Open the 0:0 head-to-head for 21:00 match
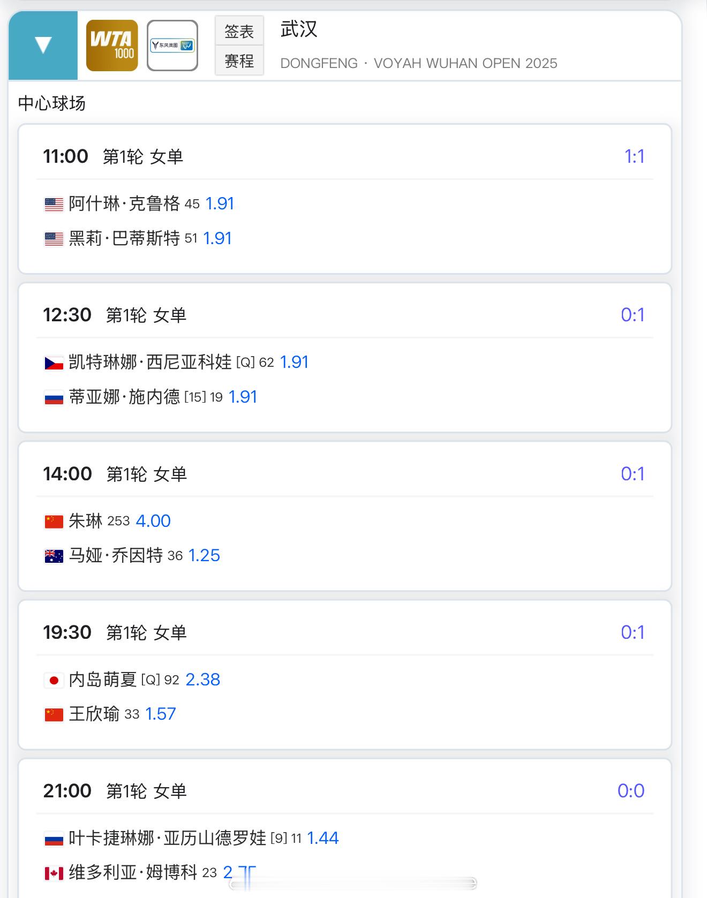The width and height of the screenshot is (707, 898). (630, 791)
